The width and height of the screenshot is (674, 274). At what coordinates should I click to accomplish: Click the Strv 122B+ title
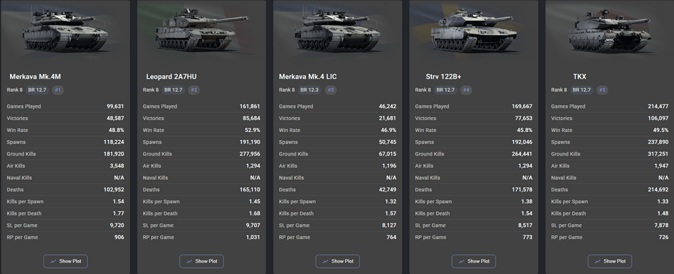tap(443, 77)
